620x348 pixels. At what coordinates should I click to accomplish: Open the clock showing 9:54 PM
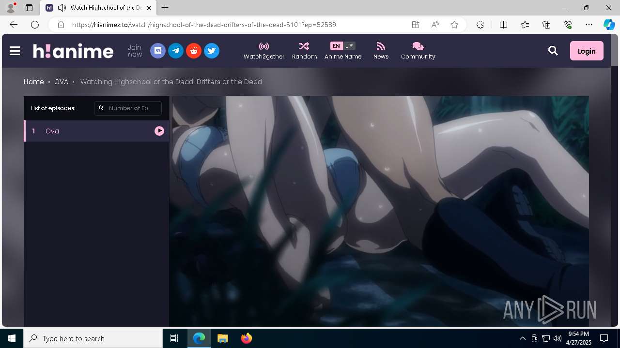(x=579, y=338)
